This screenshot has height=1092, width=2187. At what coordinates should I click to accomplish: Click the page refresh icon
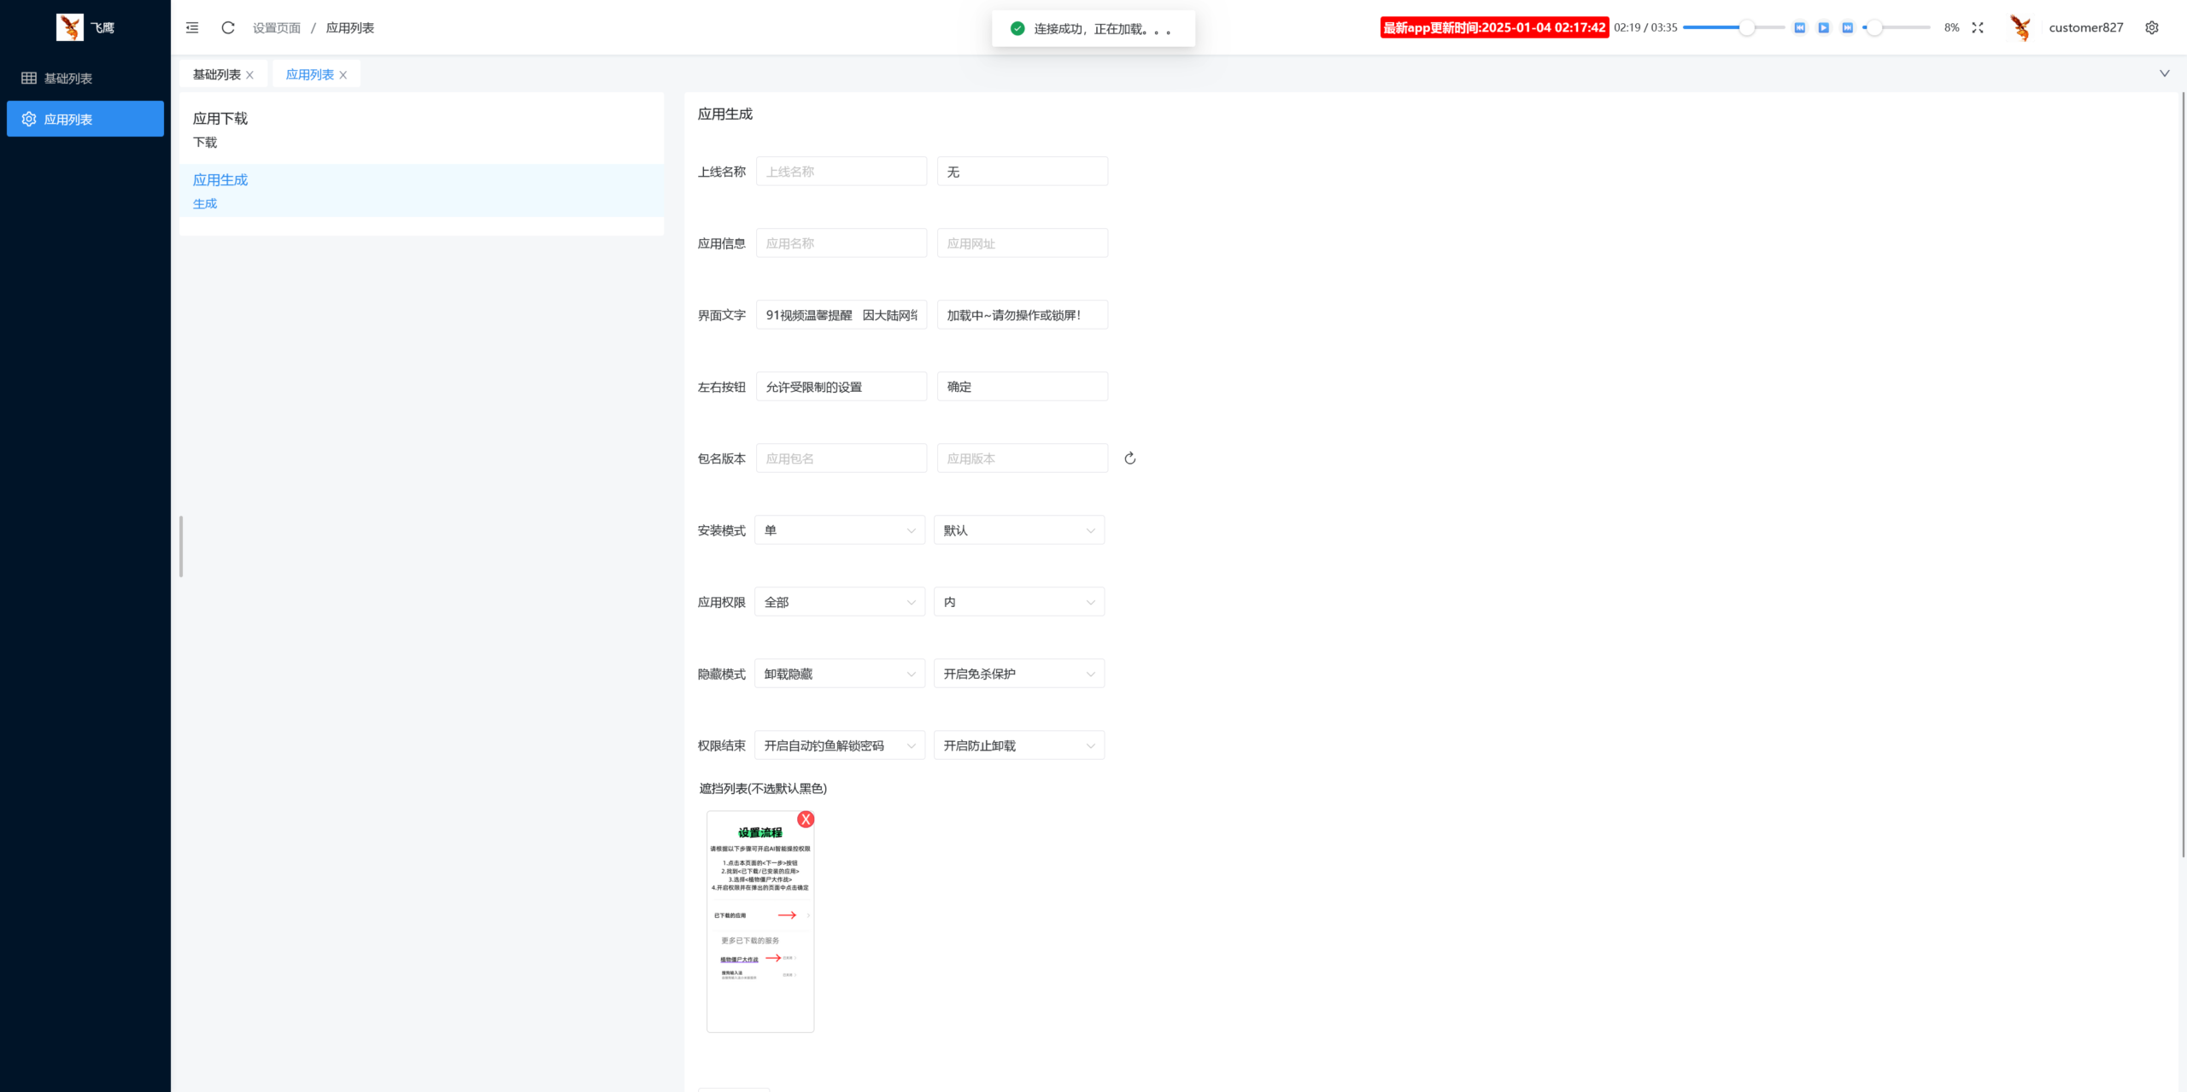[x=228, y=27]
